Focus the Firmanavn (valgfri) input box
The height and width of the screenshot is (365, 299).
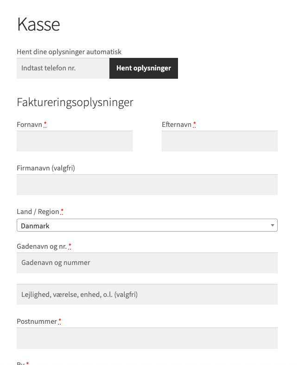click(147, 185)
